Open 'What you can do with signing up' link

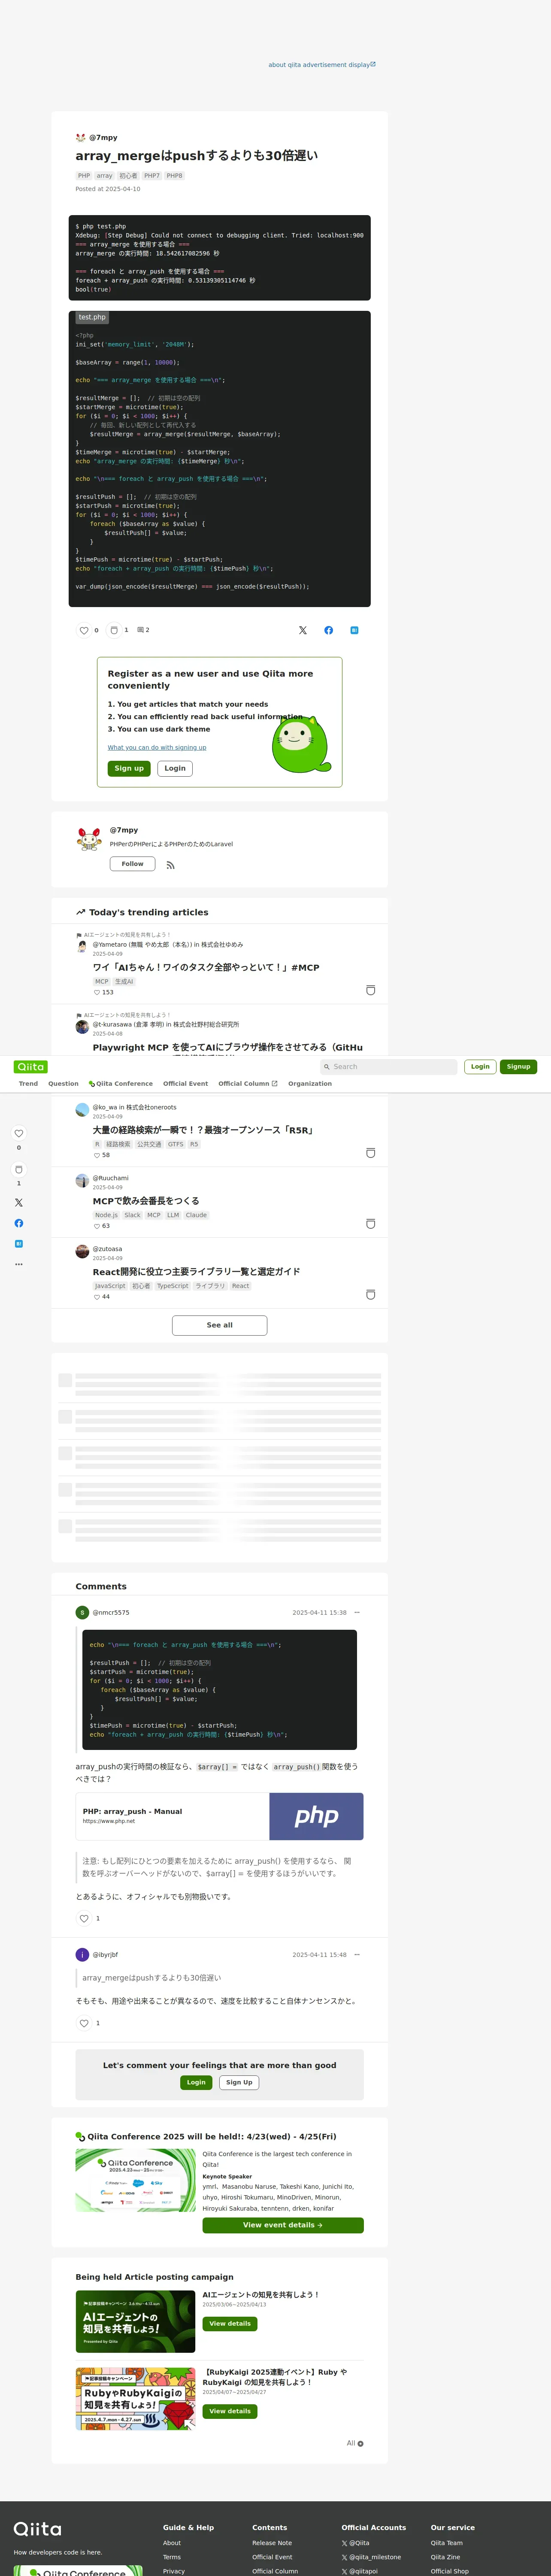[157, 747]
